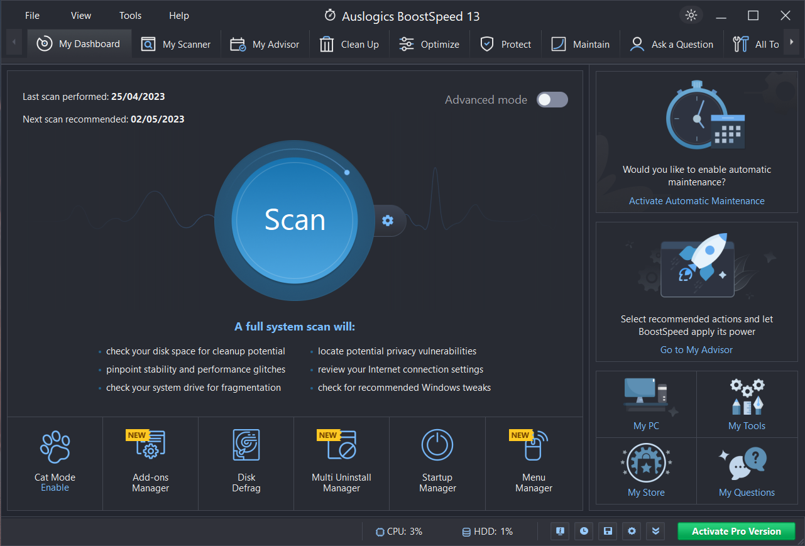This screenshot has width=805, height=546.
Task: Open the My Advisor tab
Action: tap(265, 44)
